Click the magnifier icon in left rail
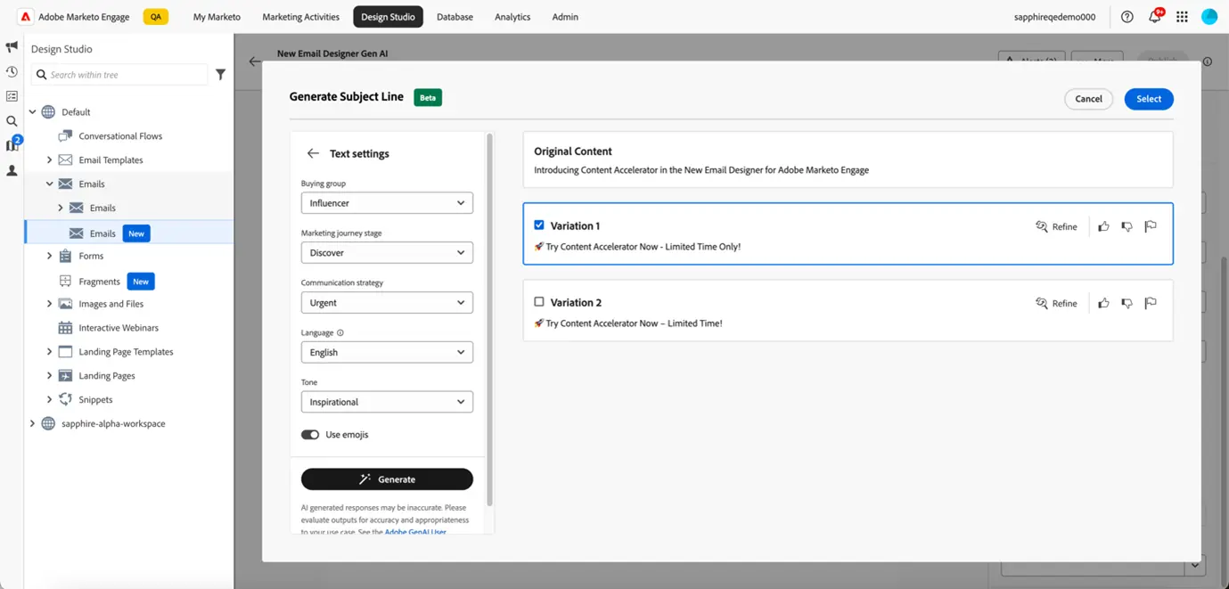The height and width of the screenshot is (589, 1229). (x=12, y=121)
